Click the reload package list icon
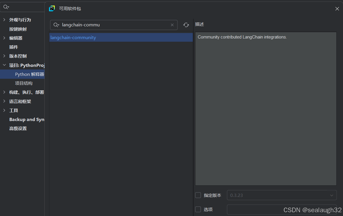 (186, 25)
